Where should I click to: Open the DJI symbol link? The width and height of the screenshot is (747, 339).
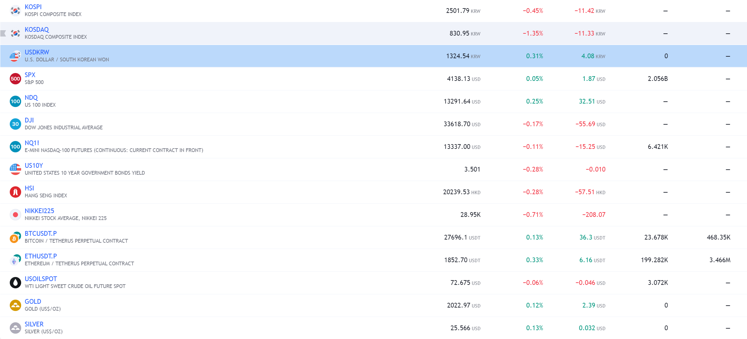[x=29, y=120]
